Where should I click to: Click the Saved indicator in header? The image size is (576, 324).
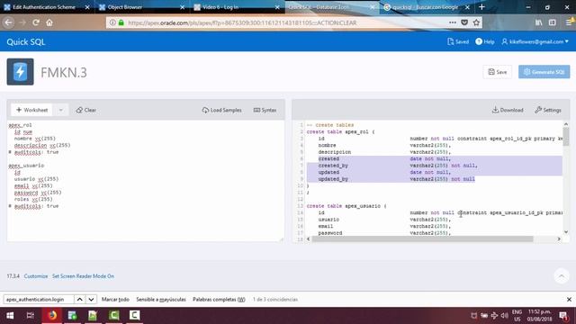tap(458, 41)
